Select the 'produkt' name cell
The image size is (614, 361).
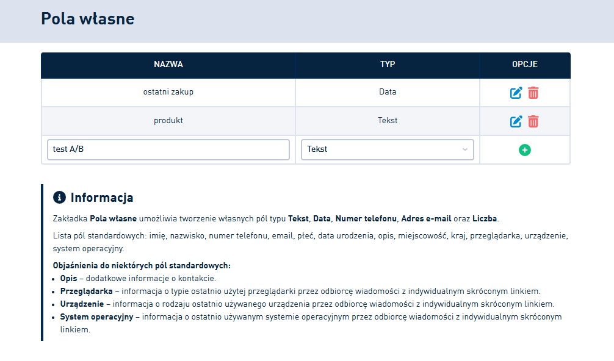pos(168,121)
